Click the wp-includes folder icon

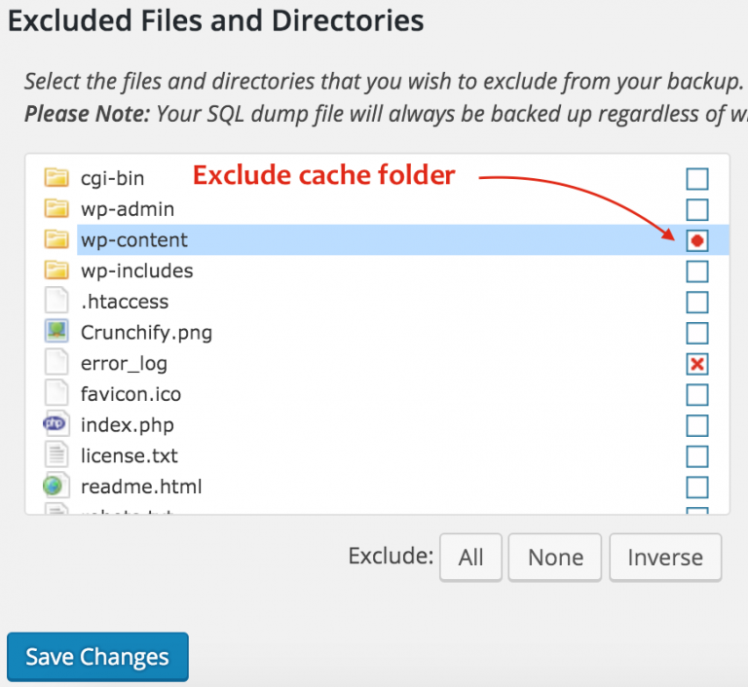56,271
